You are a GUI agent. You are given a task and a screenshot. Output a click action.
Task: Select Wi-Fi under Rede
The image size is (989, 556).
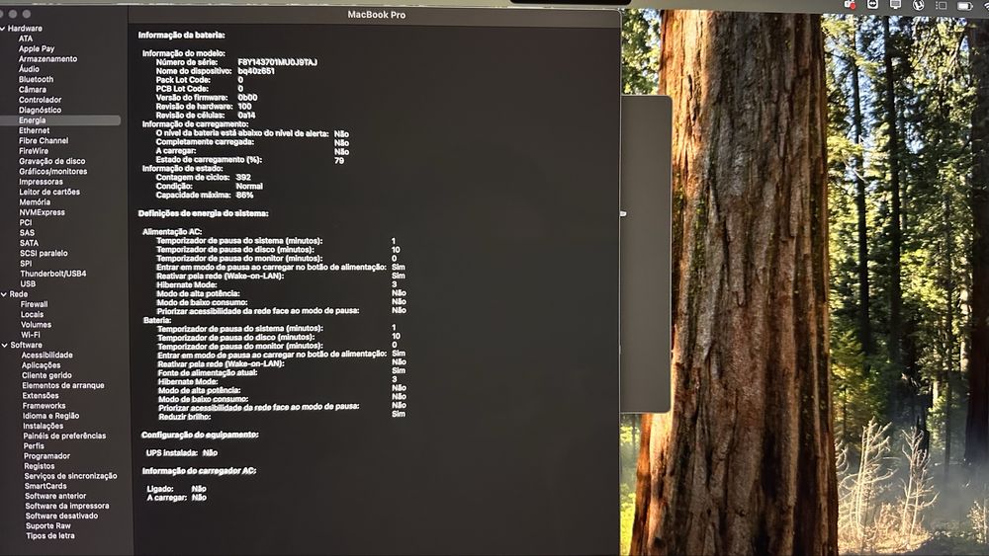click(31, 335)
